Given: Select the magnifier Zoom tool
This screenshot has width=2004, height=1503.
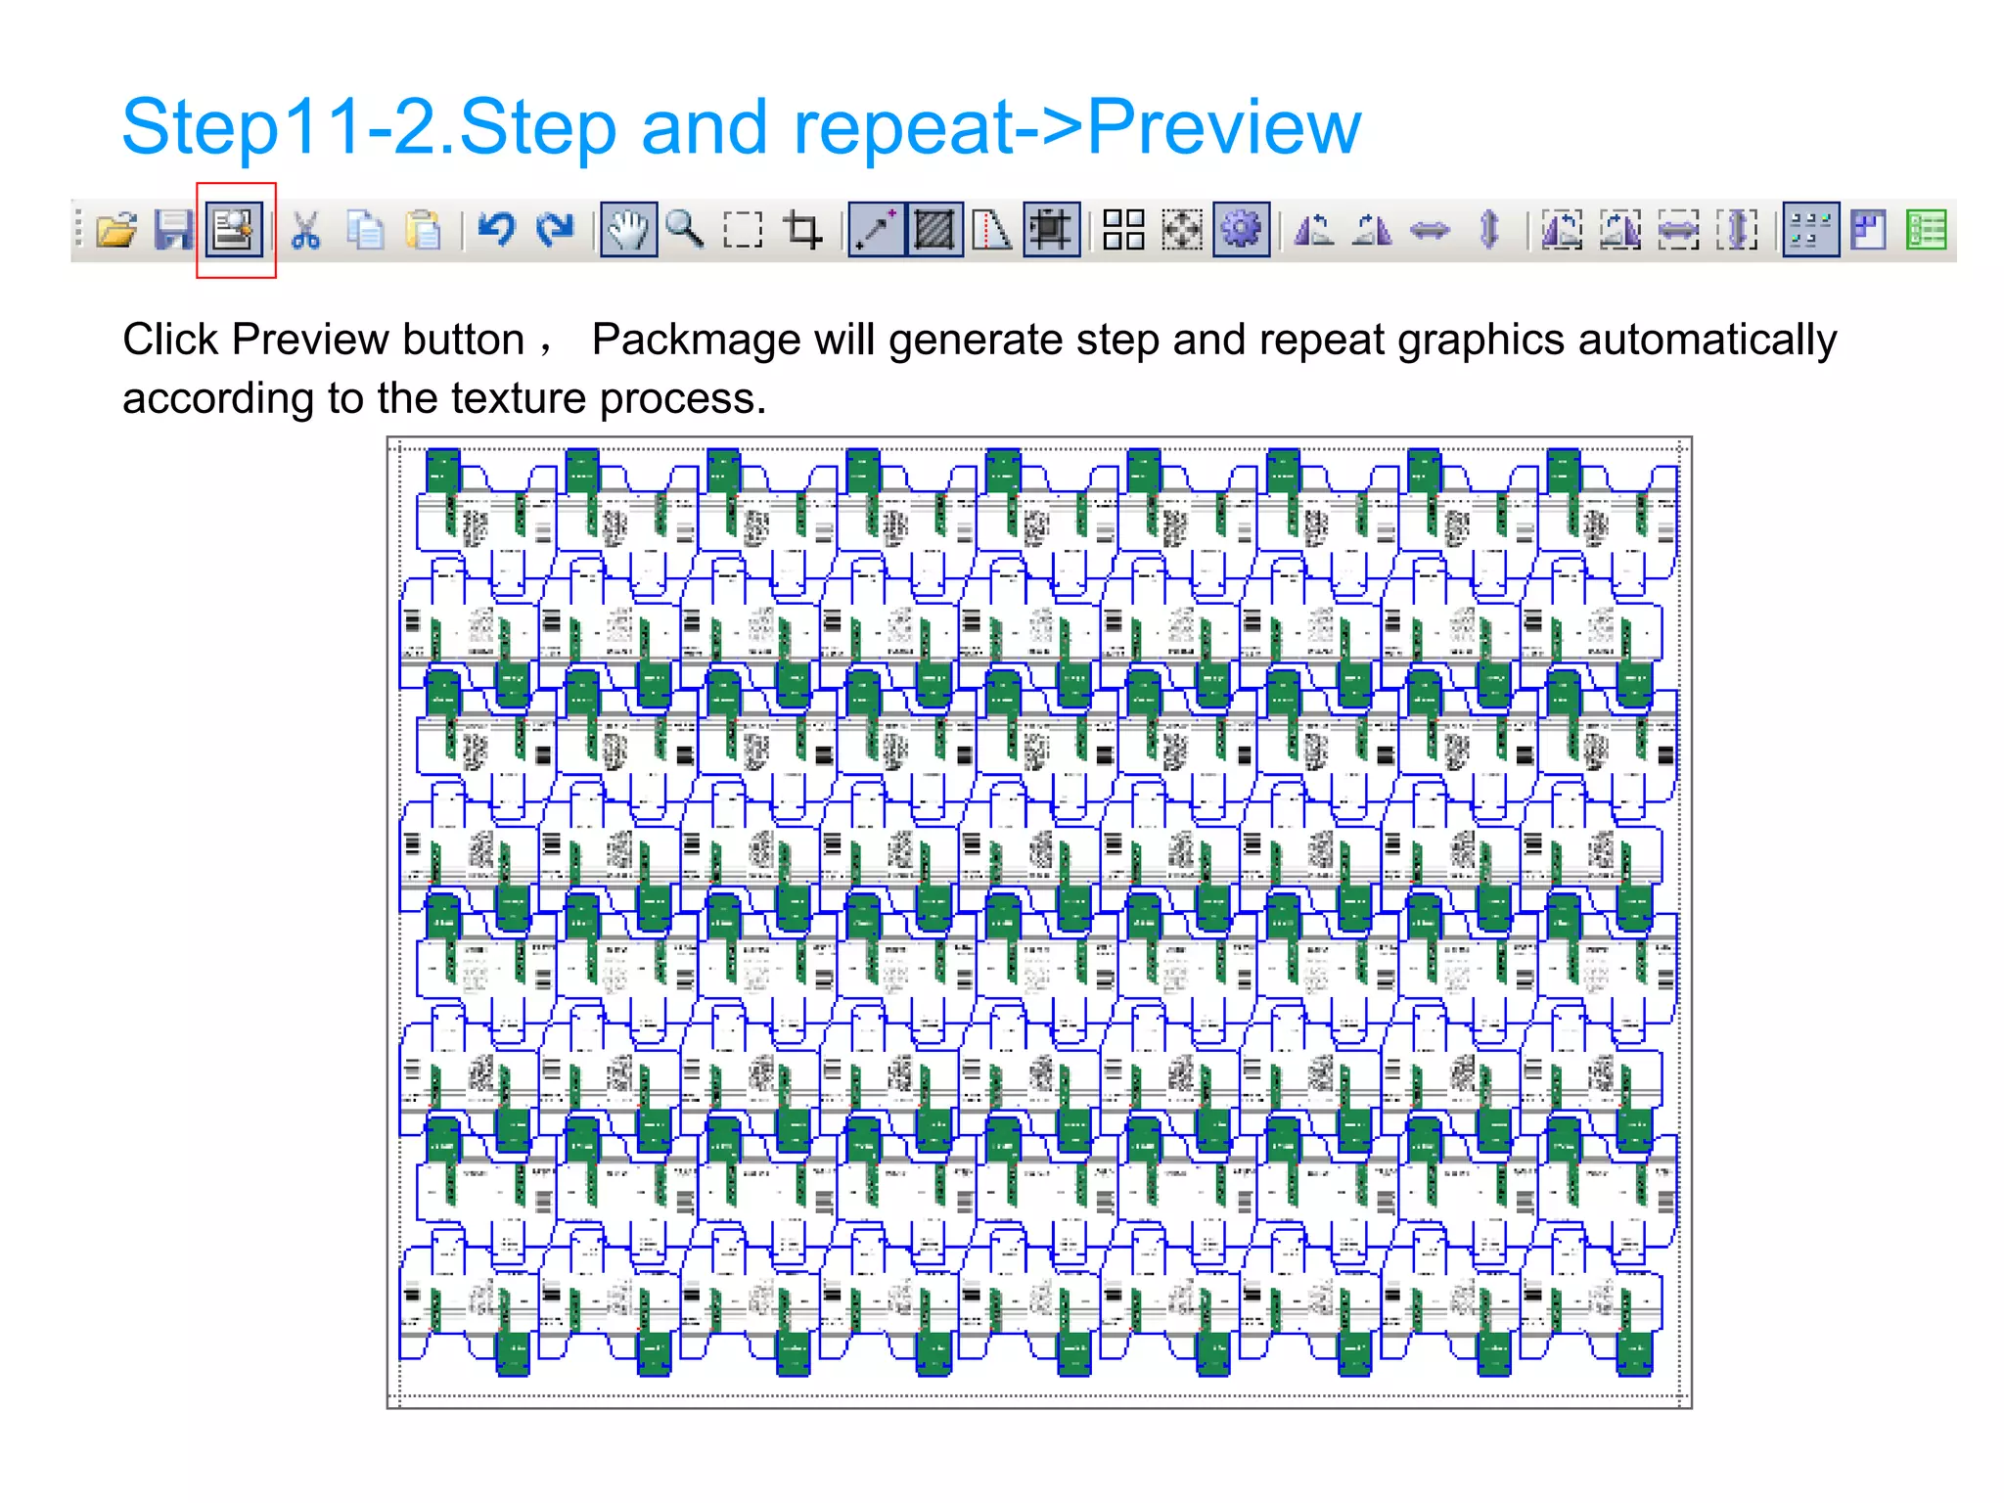Looking at the screenshot, I should [x=685, y=230].
